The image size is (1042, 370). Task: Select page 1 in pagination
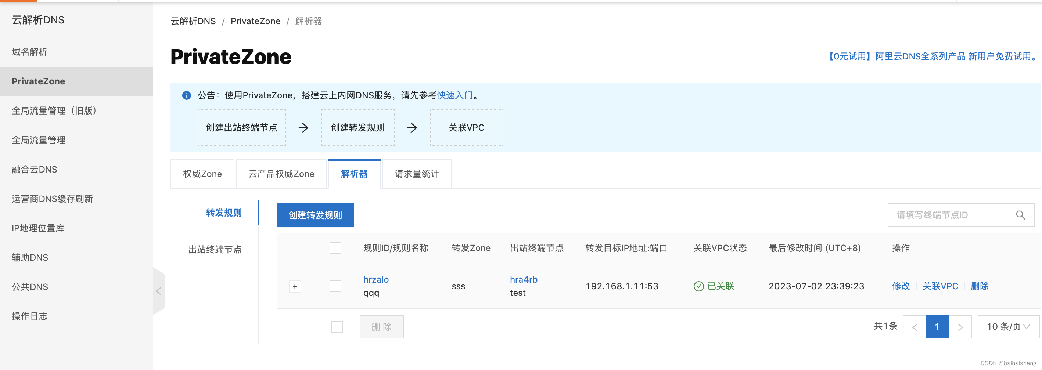(x=937, y=326)
